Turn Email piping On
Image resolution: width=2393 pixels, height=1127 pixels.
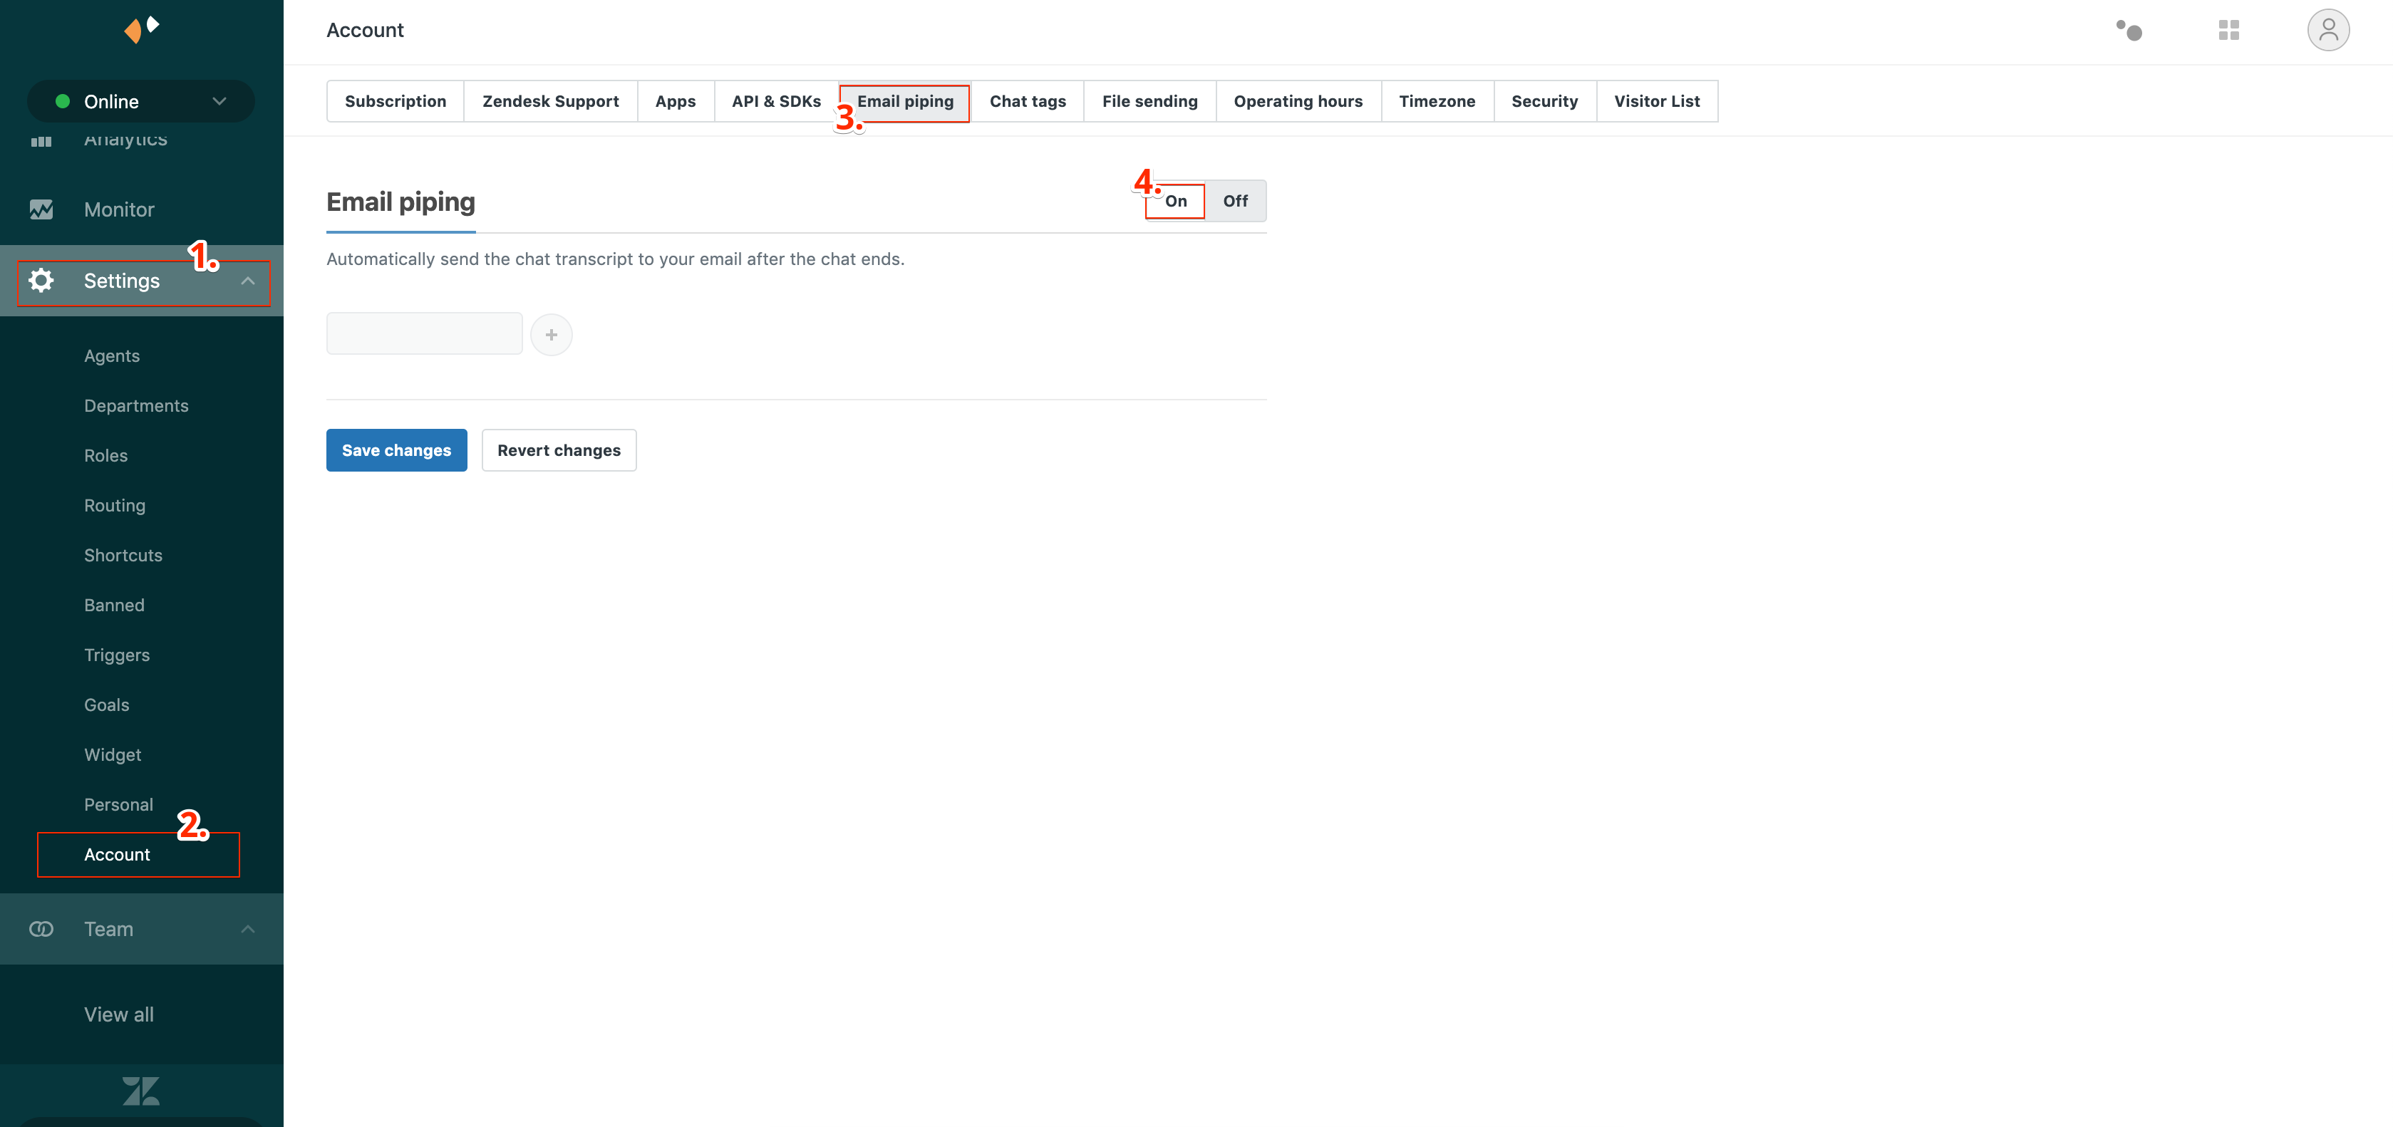tap(1175, 202)
